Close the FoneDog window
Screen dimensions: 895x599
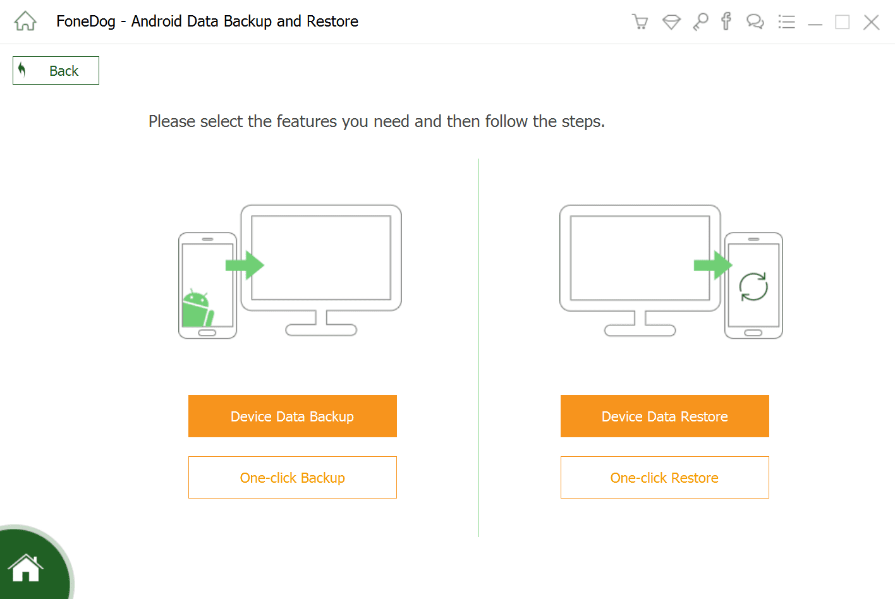point(872,22)
